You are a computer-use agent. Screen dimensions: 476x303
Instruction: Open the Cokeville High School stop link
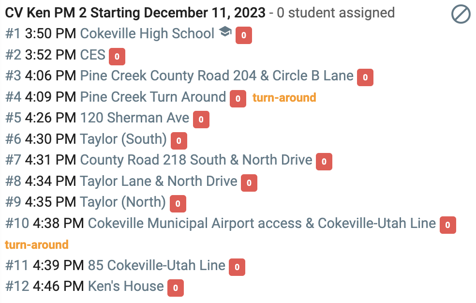pyautogui.click(x=147, y=33)
